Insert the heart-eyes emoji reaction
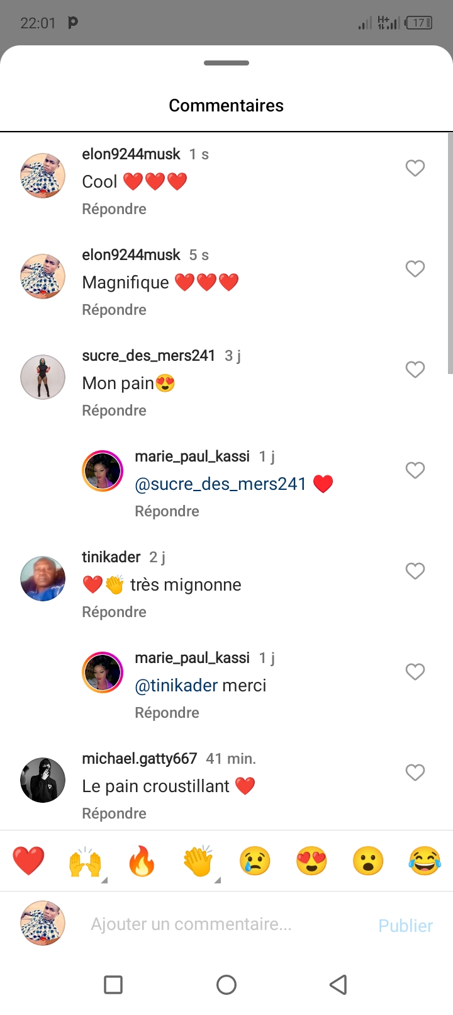This screenshot has height=1015, width=453. click(311, 861)
